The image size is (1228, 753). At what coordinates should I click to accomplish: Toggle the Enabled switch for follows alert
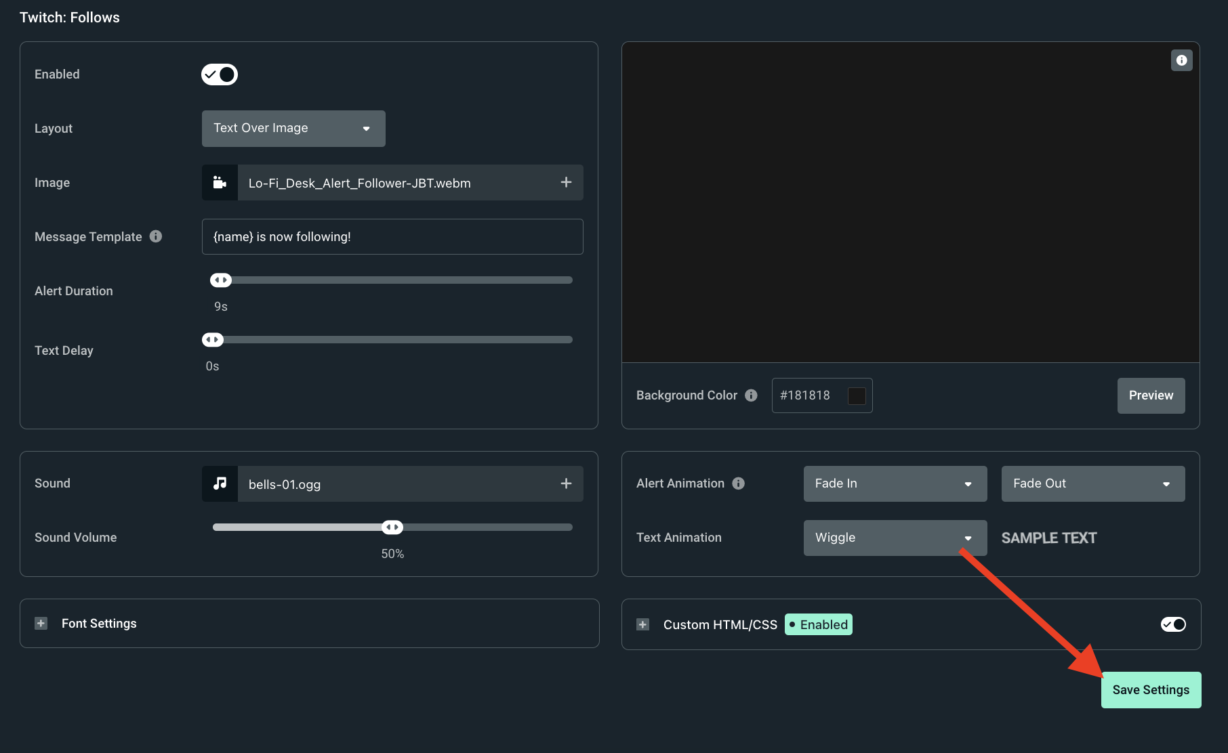point(220,74)
